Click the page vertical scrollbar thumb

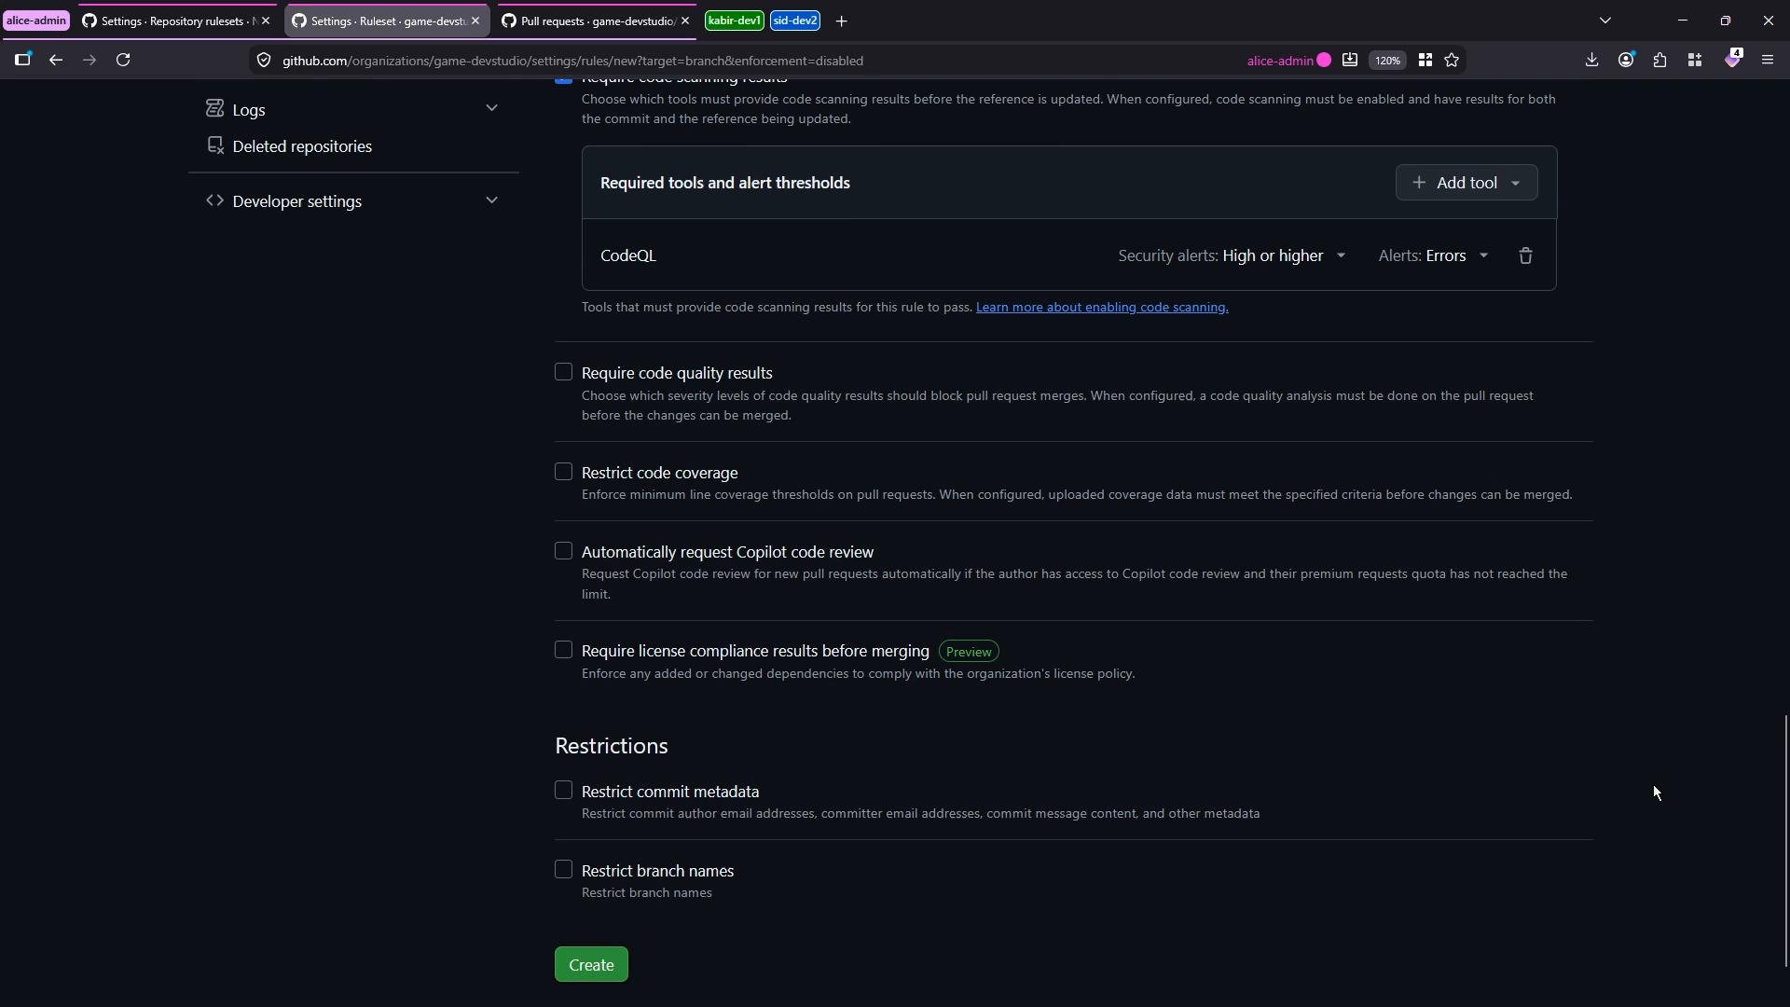[x=1785, y=840]
